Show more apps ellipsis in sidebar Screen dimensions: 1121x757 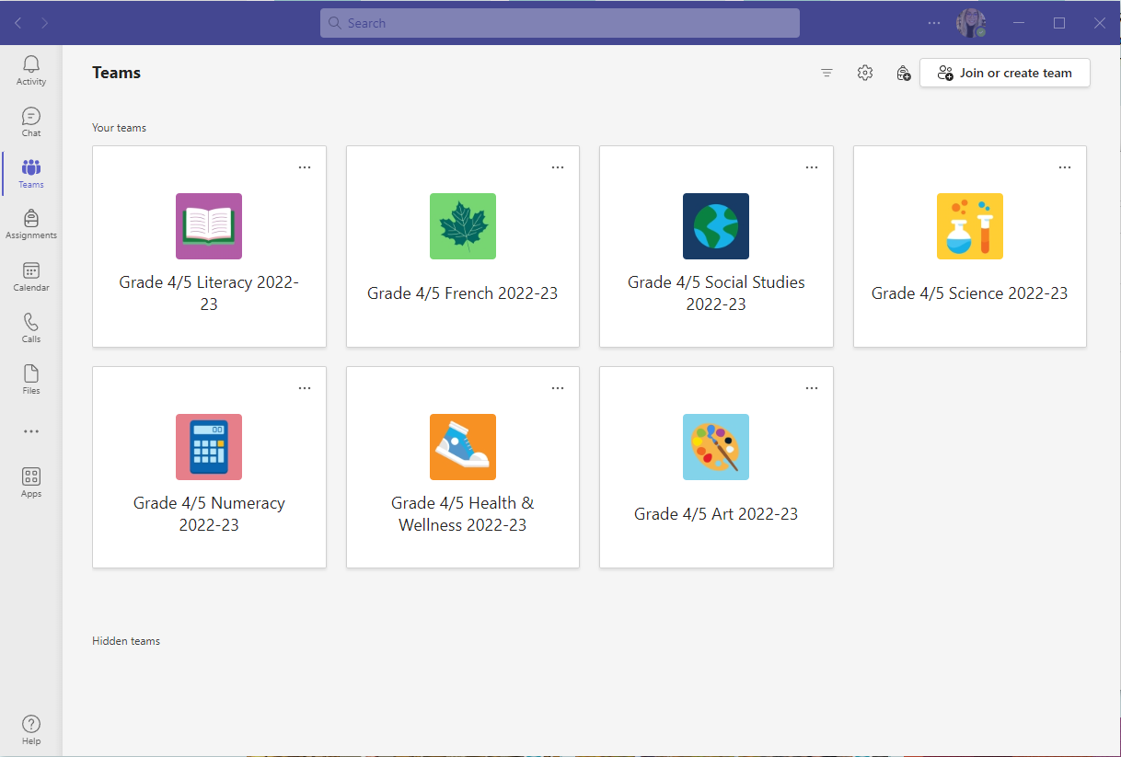(31, 431)
